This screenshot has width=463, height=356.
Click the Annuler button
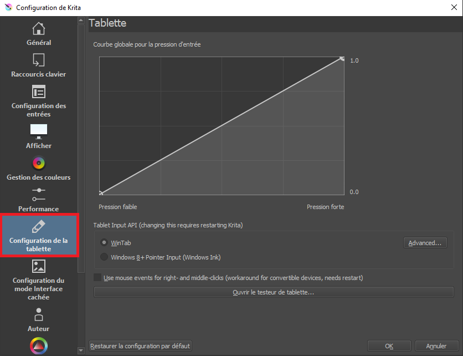click(436, 346)
